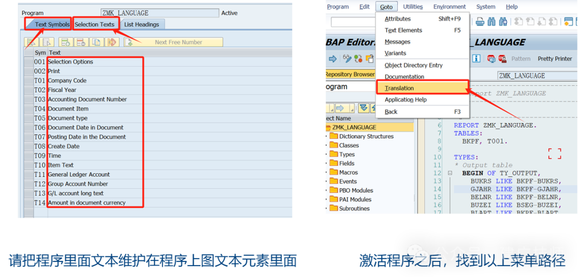Click the other object icon beside Active/Inactive

(370, 59)
